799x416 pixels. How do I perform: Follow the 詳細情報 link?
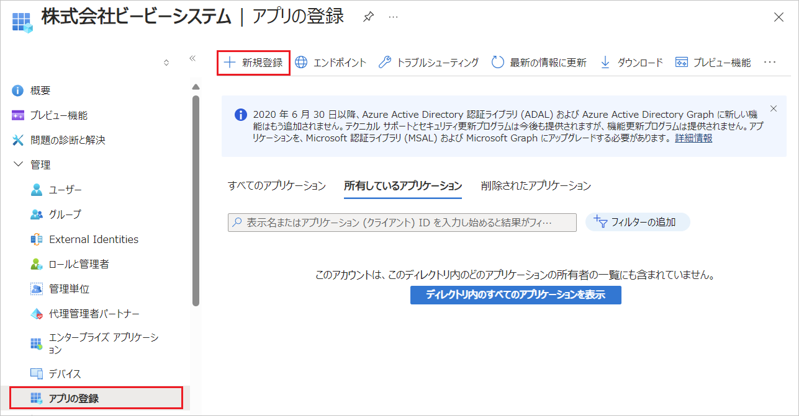click(x=693, y=138)
